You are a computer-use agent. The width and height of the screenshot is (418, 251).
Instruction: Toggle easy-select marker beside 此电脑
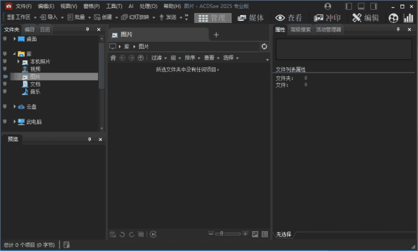pyautogui.click(x=5, y=122)
